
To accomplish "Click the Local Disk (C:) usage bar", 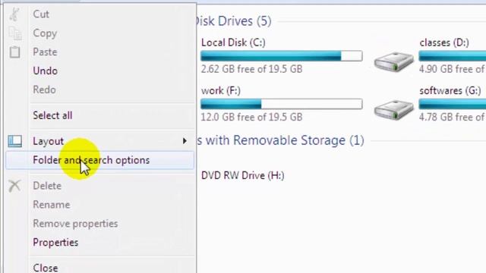I will tap(282, 56).
